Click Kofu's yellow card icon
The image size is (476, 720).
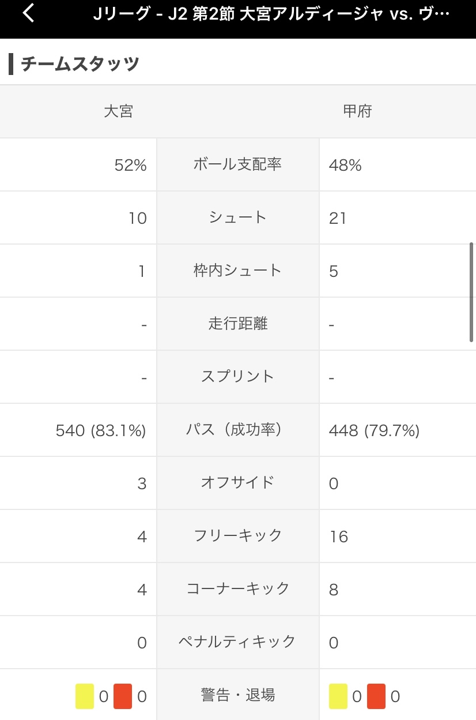click(338, 696)
